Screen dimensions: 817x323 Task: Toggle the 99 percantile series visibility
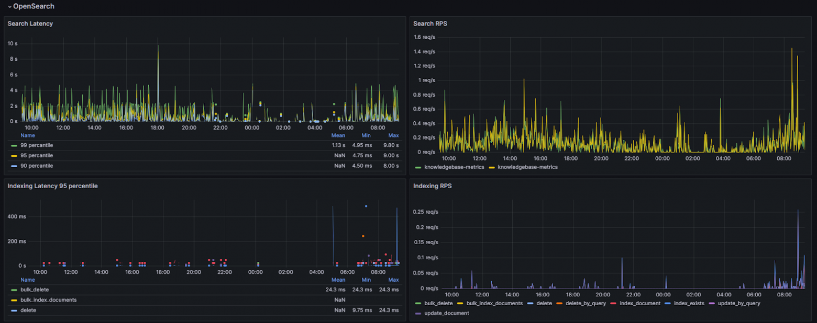(37, 145)
